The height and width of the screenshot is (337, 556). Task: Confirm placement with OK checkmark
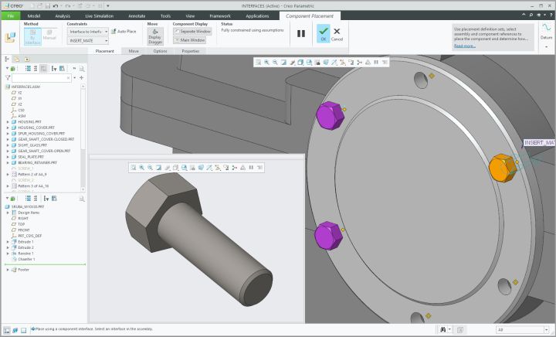coord(323,34)
